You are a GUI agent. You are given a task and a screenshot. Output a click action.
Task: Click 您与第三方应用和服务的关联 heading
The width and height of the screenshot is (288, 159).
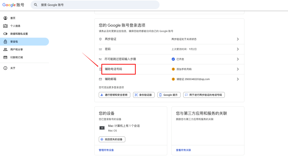pyautogui.click(x=202, y=113)
